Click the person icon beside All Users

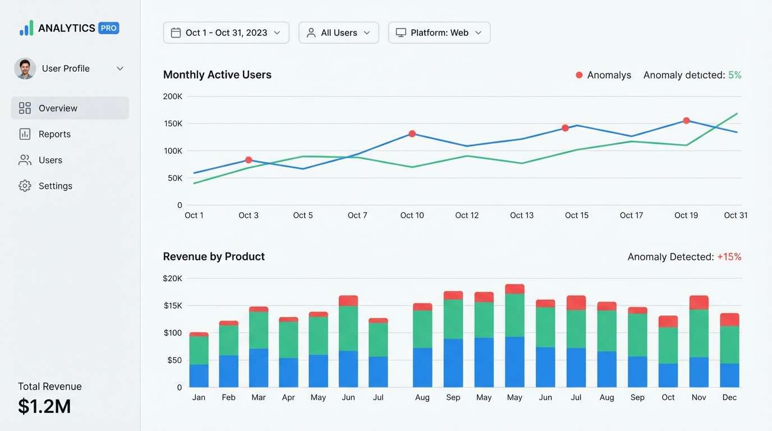click(x=310, y=33)
